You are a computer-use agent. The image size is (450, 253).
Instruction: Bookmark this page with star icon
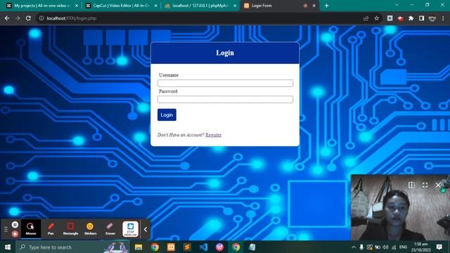[377, 18]
